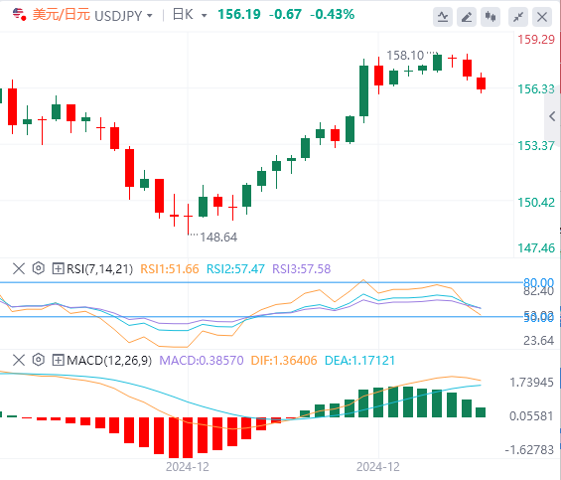This screenshot has height=480, width=561.
Task: Expand the USDJPY symbol dropdown arrow
Action: [x=150, y=16]
